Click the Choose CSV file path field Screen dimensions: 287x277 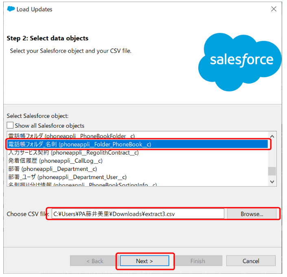tap(138, 214)
